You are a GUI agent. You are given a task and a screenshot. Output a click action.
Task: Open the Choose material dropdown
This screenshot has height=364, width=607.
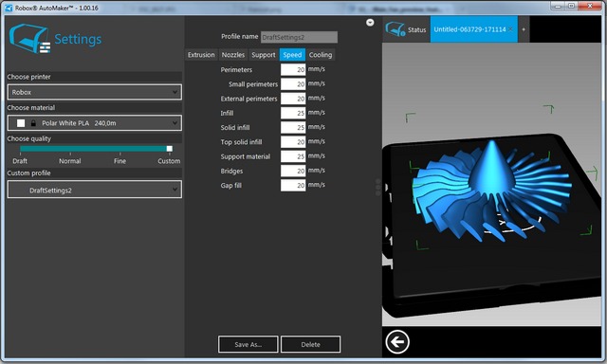[95, 123]
